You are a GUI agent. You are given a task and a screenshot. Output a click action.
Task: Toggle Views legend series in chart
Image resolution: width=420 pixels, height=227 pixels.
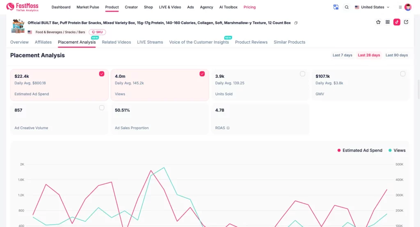(397, 151)
